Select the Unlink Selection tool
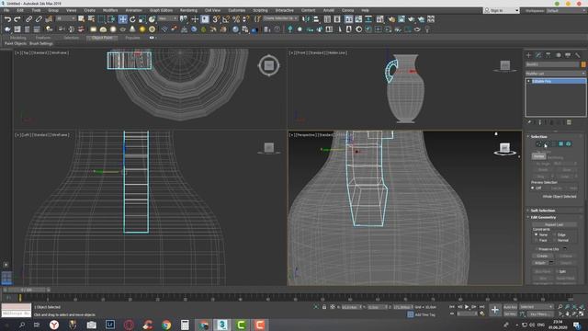The image size is (588, 331). [x=39, y=19]
